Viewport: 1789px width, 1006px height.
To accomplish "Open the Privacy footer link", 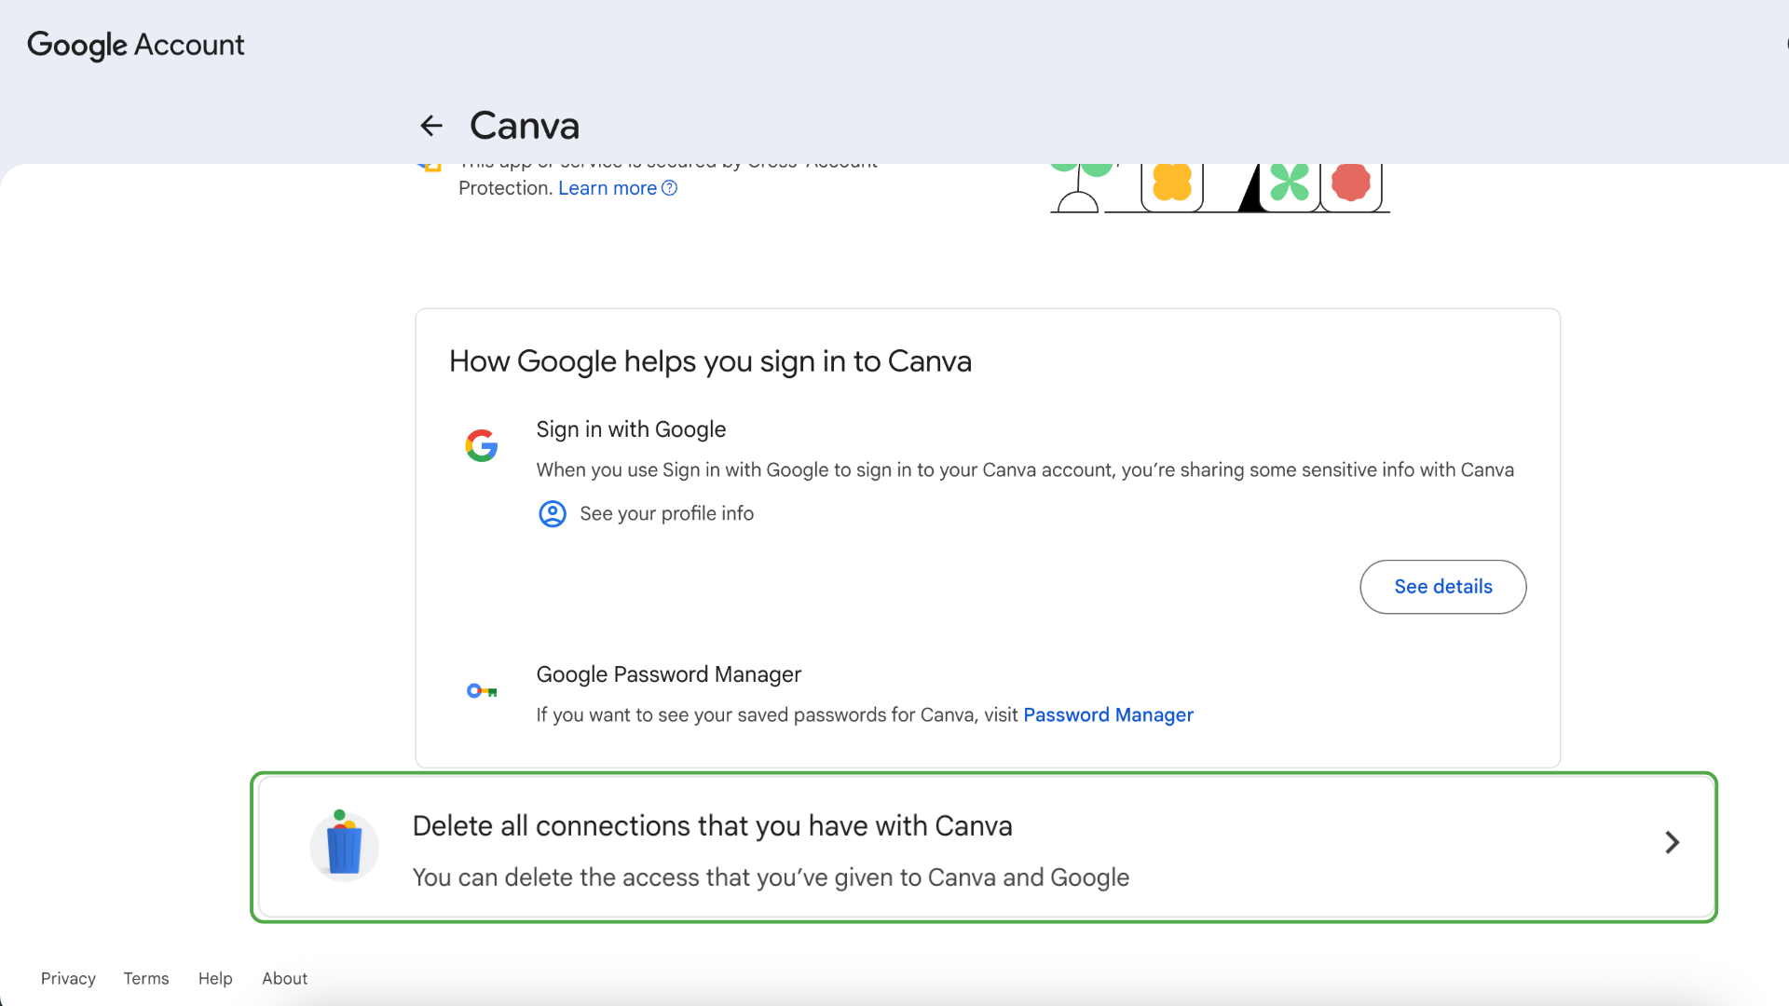I will [68, 979].
